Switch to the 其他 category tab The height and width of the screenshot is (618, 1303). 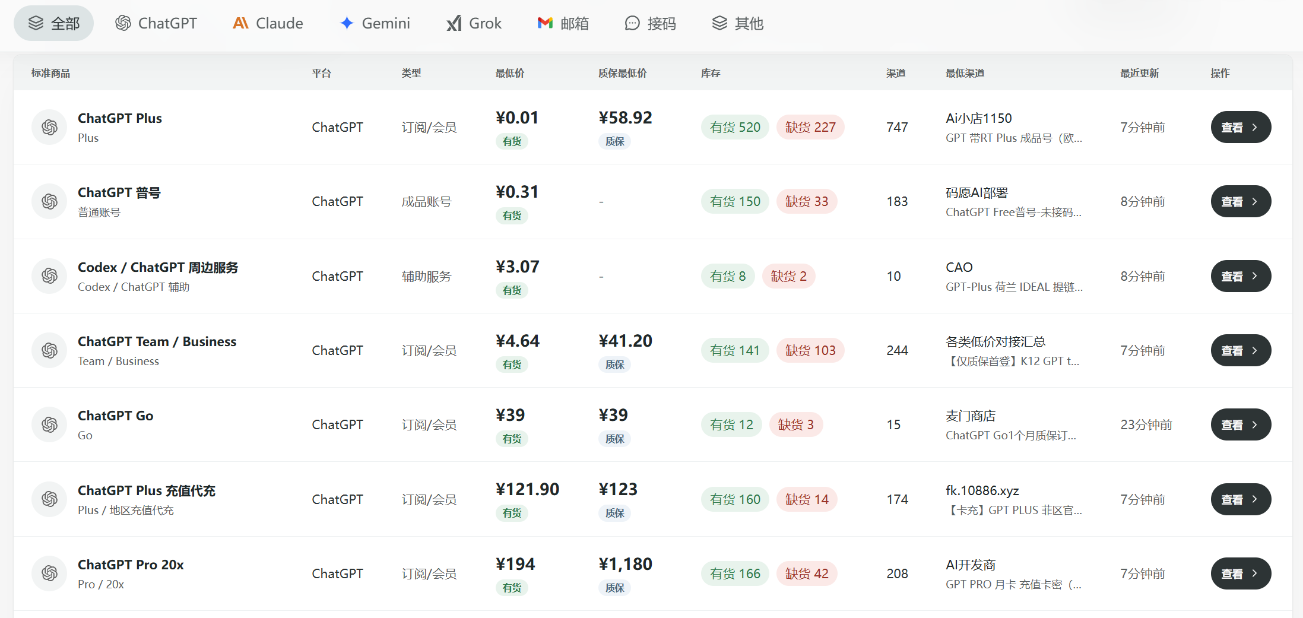point(737,23)
